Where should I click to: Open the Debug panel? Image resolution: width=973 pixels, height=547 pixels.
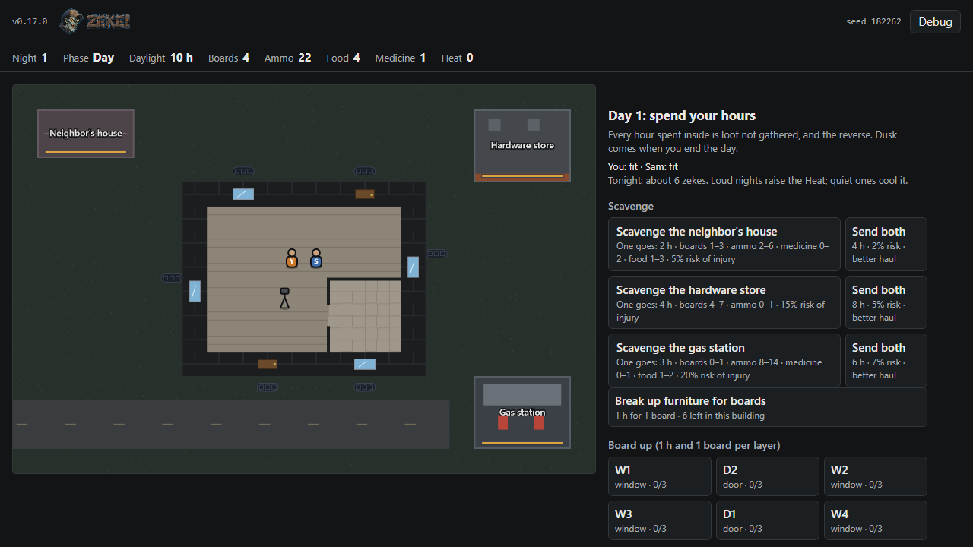[x=935, y=21]
